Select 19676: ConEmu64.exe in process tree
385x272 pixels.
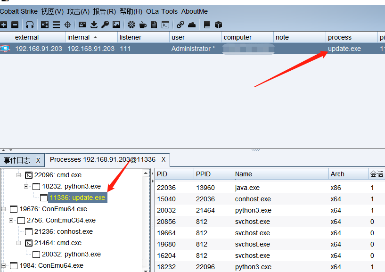click(x=53, y=209)
